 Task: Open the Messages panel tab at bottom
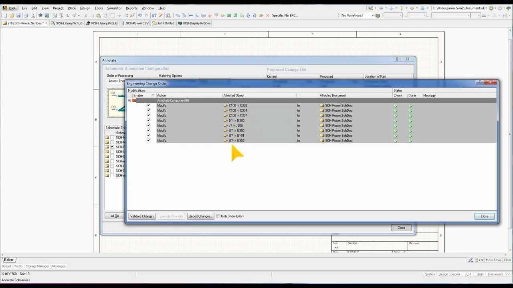coord(59,266)
